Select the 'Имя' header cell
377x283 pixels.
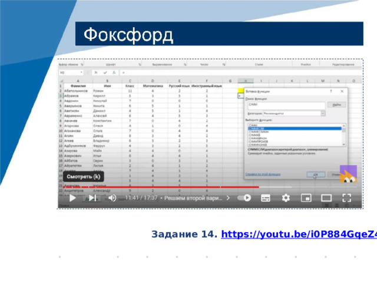tap(107, 86)
